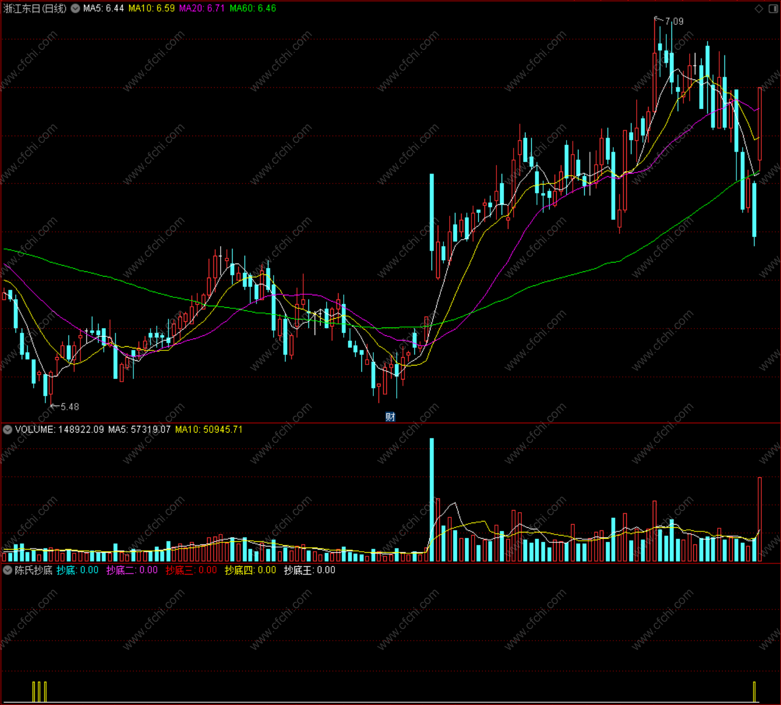Select the volume MA5: 57319.07 label

pyautogui.click(x=139, y=429)
